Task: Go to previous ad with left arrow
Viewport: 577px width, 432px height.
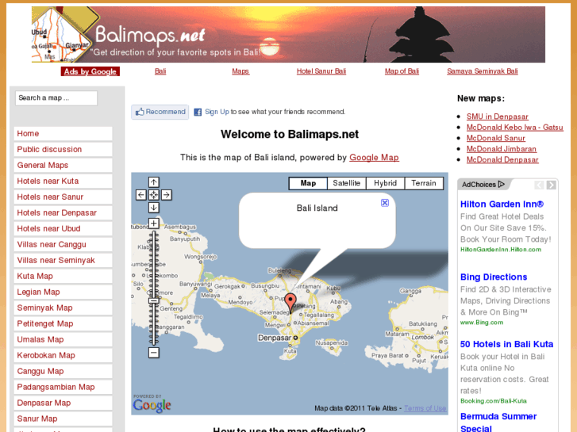Action: click(x=539, y=185)
